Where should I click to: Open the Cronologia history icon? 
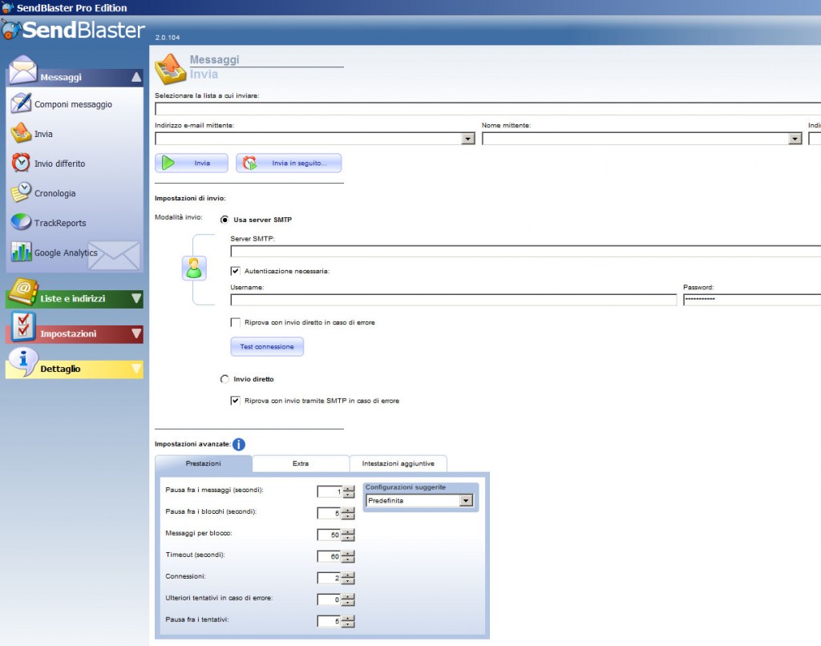(21, 192)
